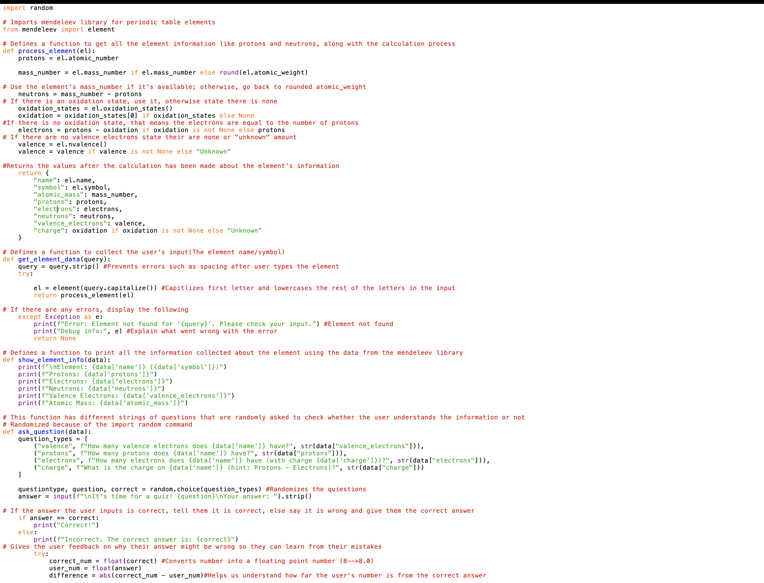Click the "atomic_mass" dictionary key
This screenshot has height=583, width=764.
click(59, 195)
